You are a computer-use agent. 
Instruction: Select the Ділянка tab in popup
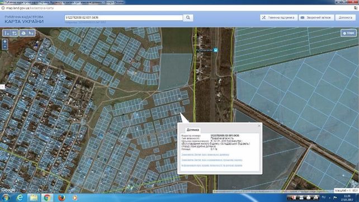[x=193, y=130]
